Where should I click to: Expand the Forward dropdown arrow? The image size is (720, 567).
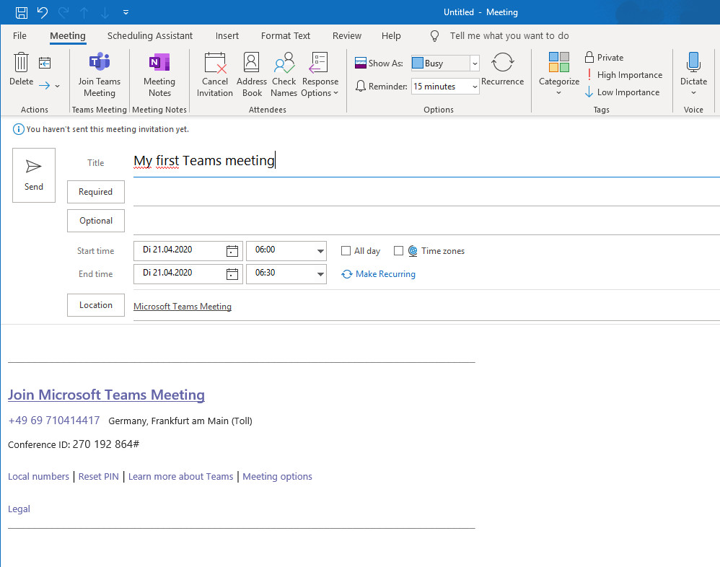pos(58,86)
